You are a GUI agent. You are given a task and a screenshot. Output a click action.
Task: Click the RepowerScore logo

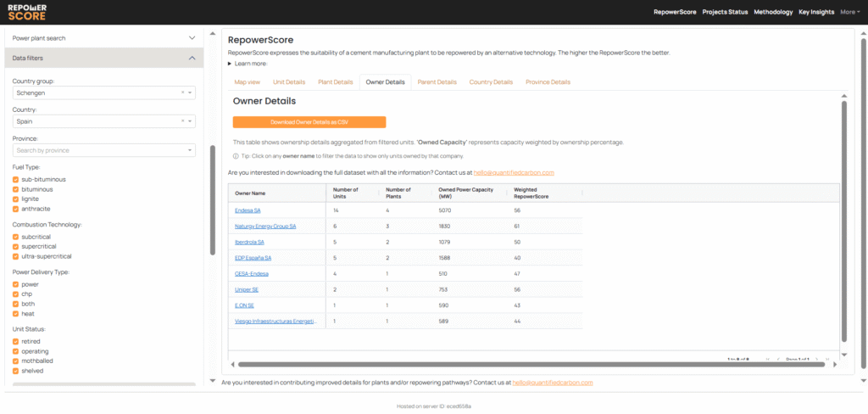tap(27, 12)
